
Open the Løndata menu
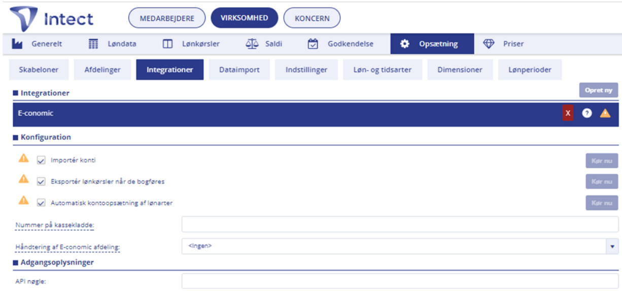click(112, 44)
